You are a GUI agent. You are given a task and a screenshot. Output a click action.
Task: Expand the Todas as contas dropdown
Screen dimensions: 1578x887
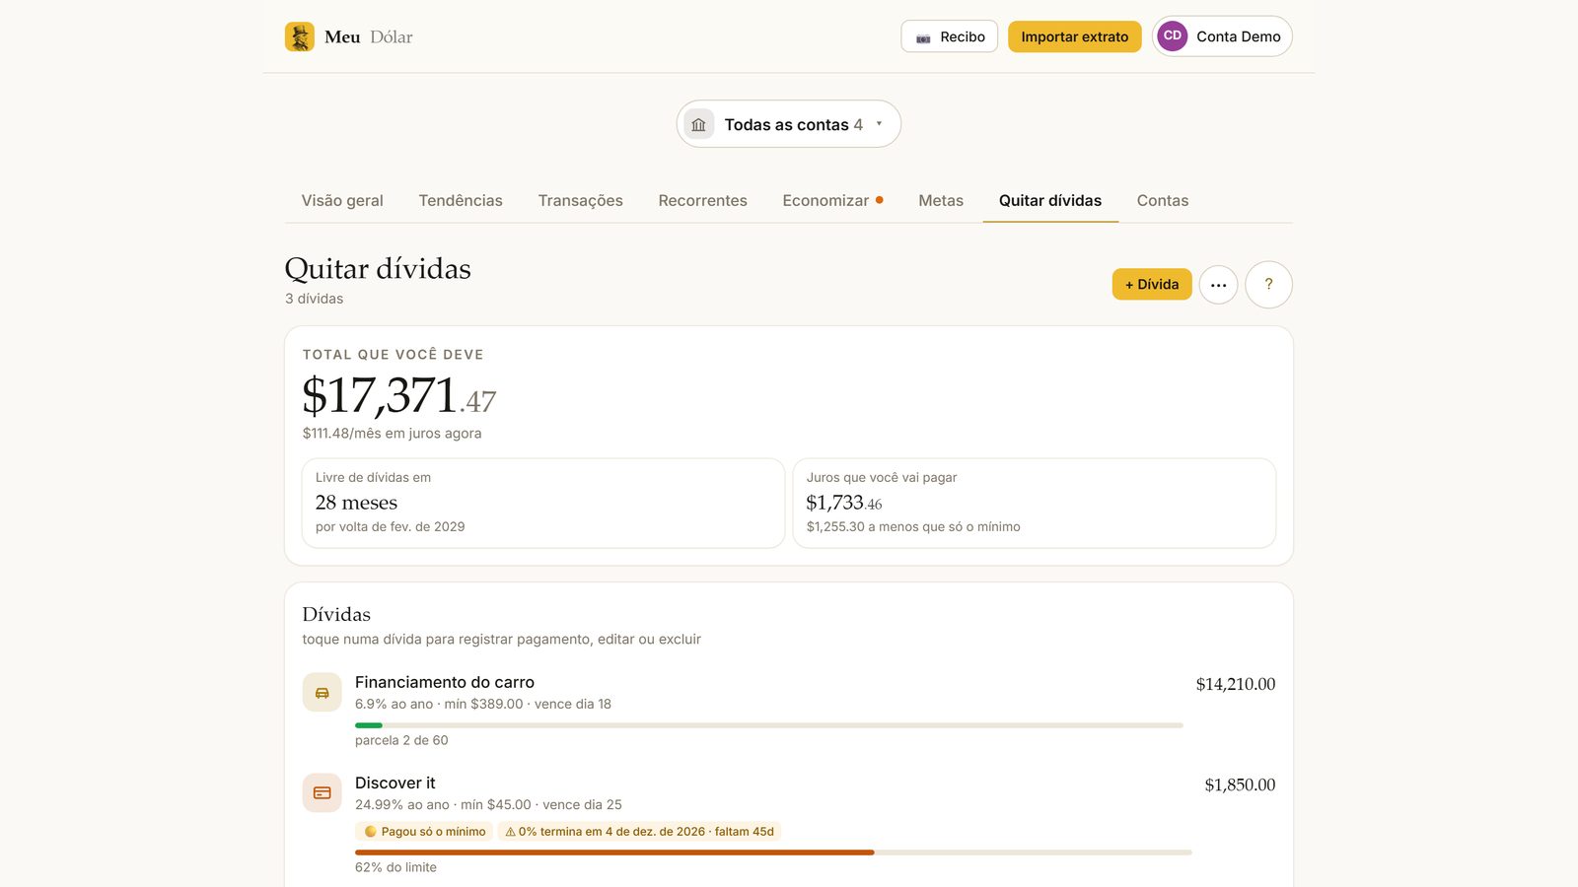pos(789,124)
